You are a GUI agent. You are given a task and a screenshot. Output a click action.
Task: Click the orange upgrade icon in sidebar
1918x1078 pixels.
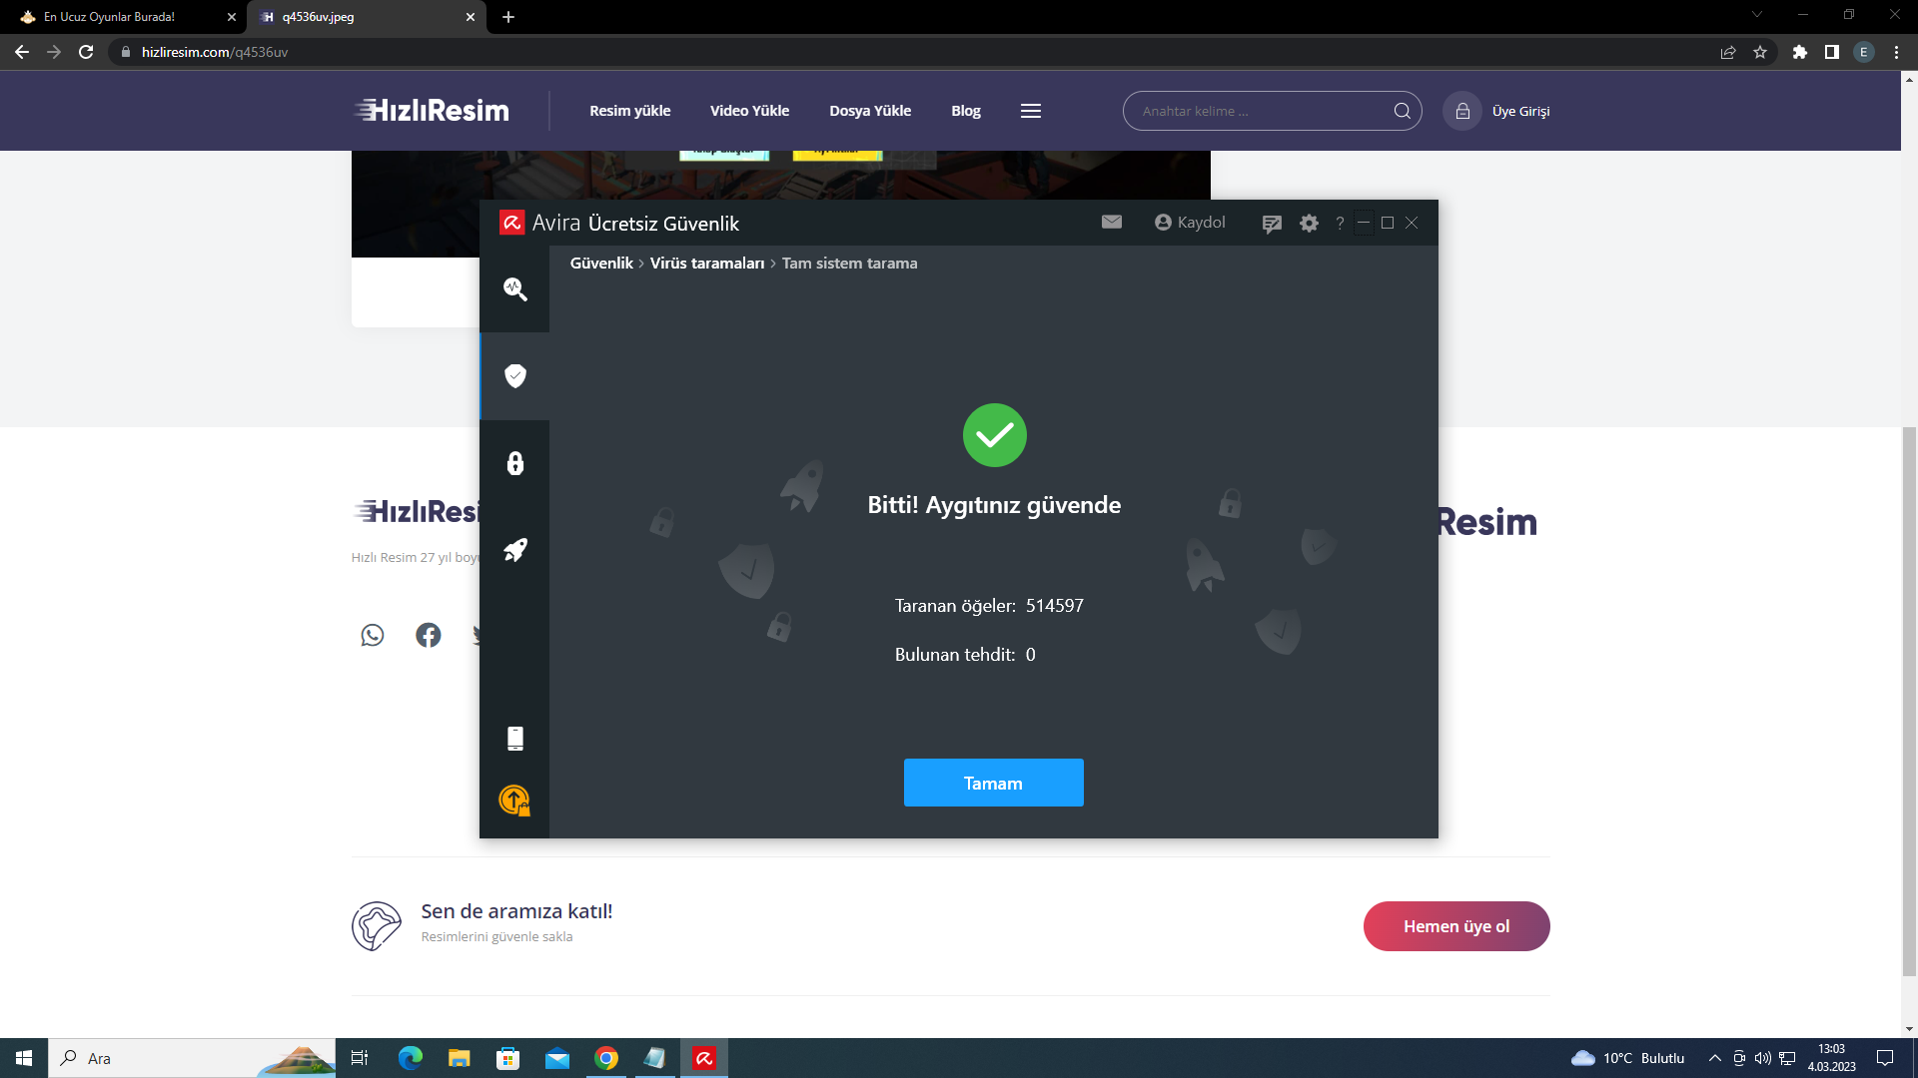point(514,800)
